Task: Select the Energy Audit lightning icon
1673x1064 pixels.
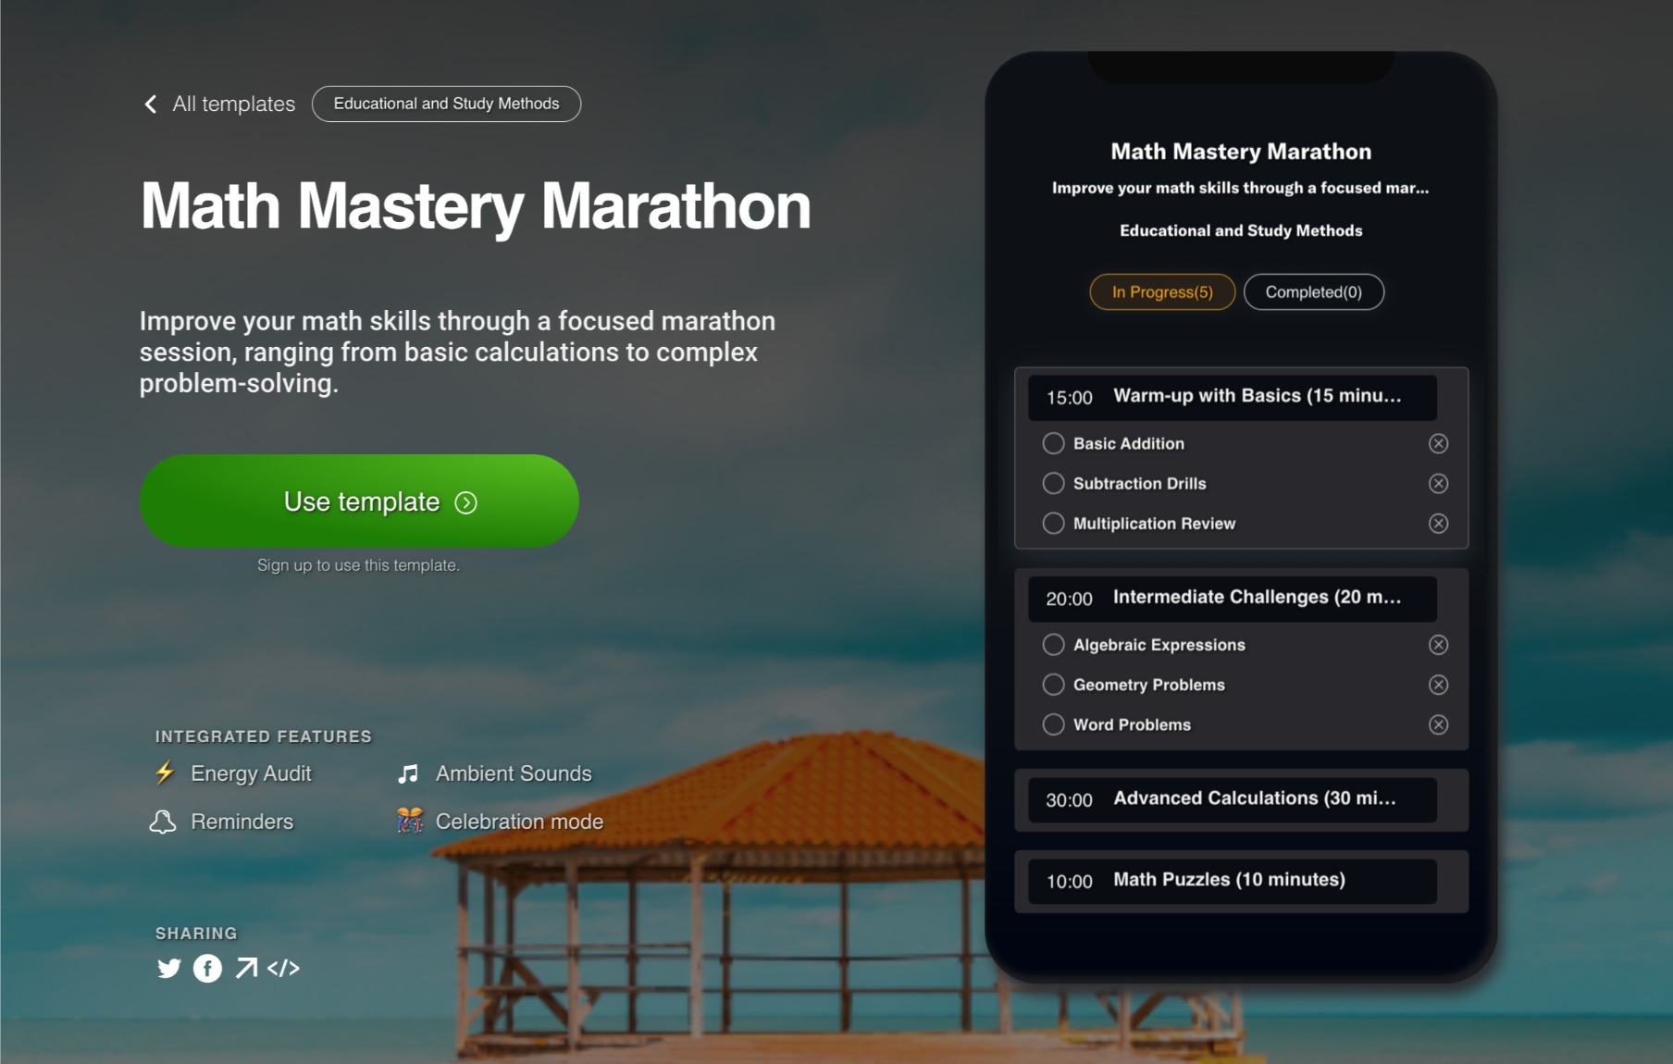Action: (x=165, y=773)
